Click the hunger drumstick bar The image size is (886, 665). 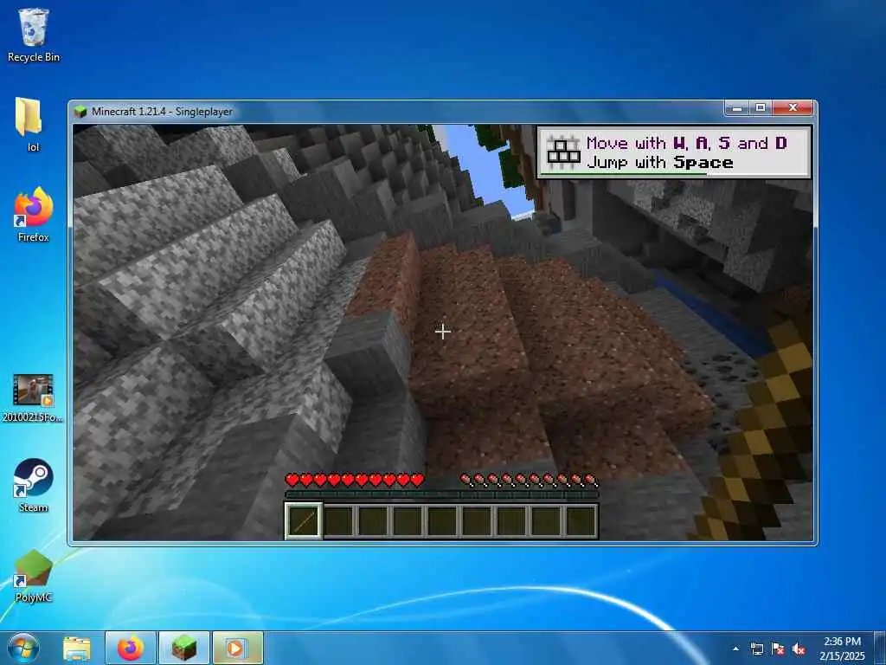point(529,481)
